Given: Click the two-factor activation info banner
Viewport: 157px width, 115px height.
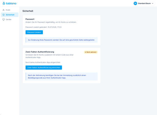Looking at the screenshot, I should pyautogui.click(x=62, y=77).
